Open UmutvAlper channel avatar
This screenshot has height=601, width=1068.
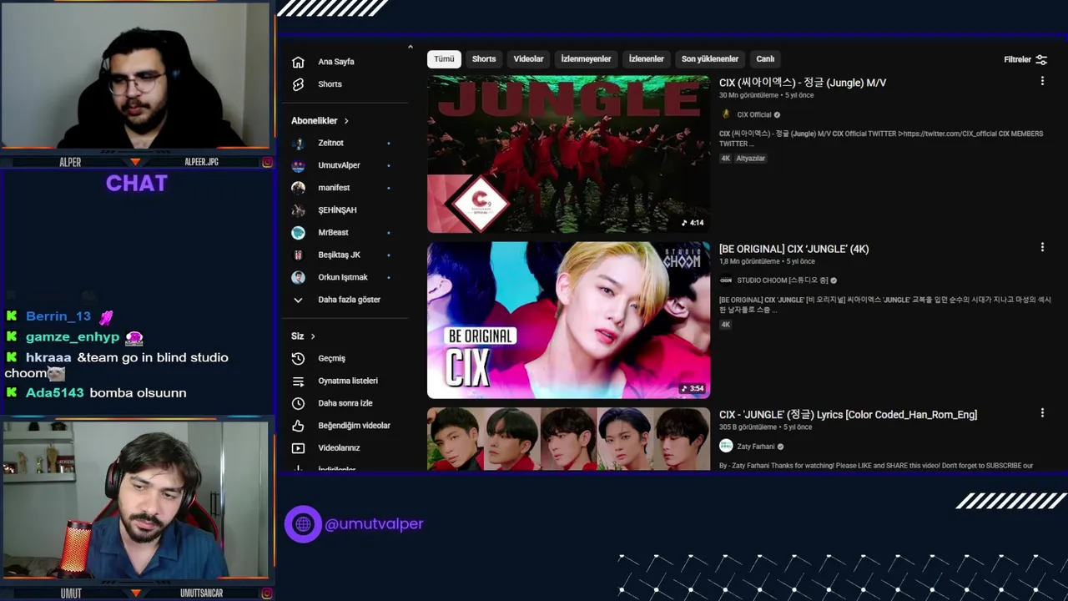coord(298,165)
